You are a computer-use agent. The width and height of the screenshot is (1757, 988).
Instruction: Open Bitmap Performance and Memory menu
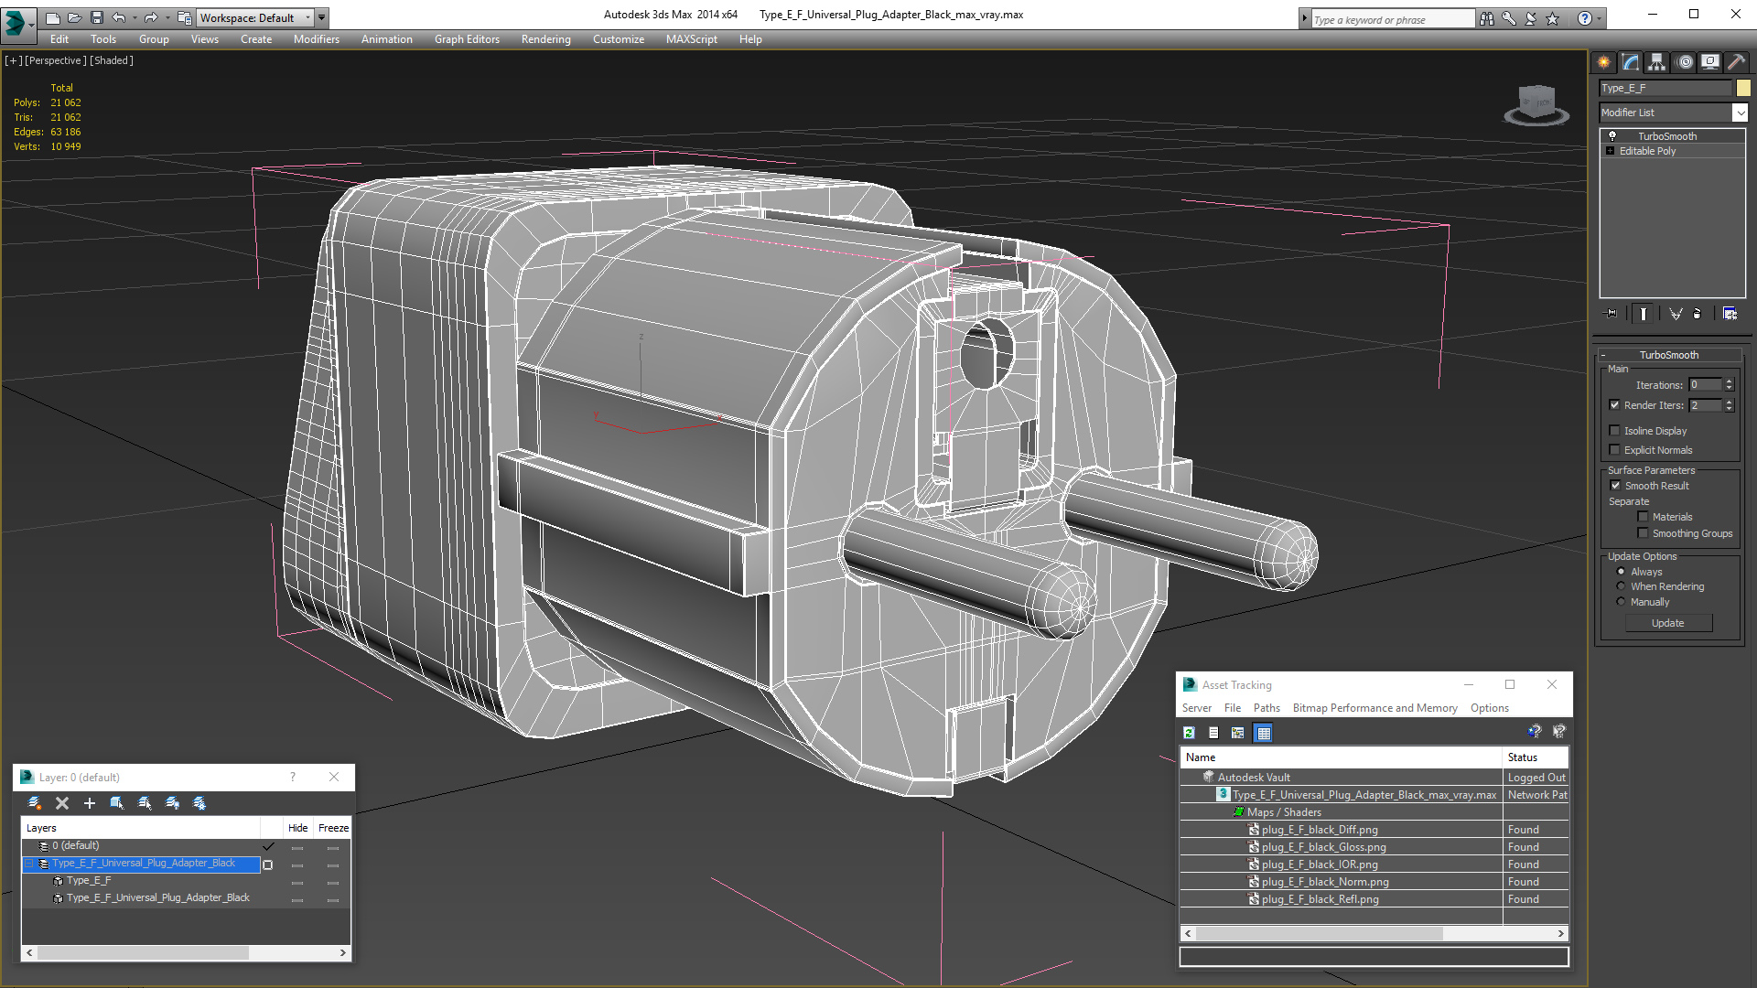[x=1374, y=708]
